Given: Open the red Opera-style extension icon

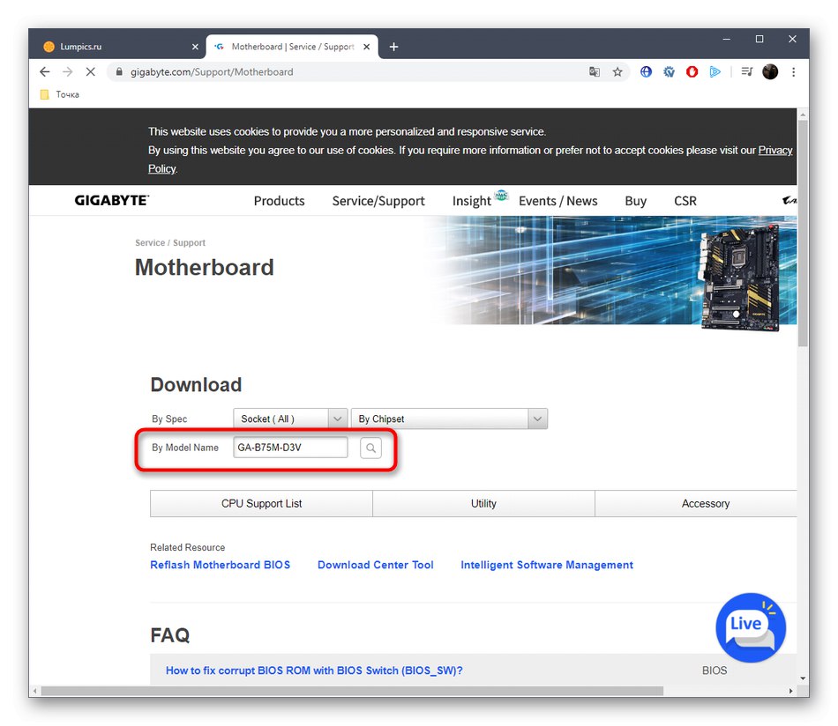Looking at the screenshot, I should (x=692, y=71).
